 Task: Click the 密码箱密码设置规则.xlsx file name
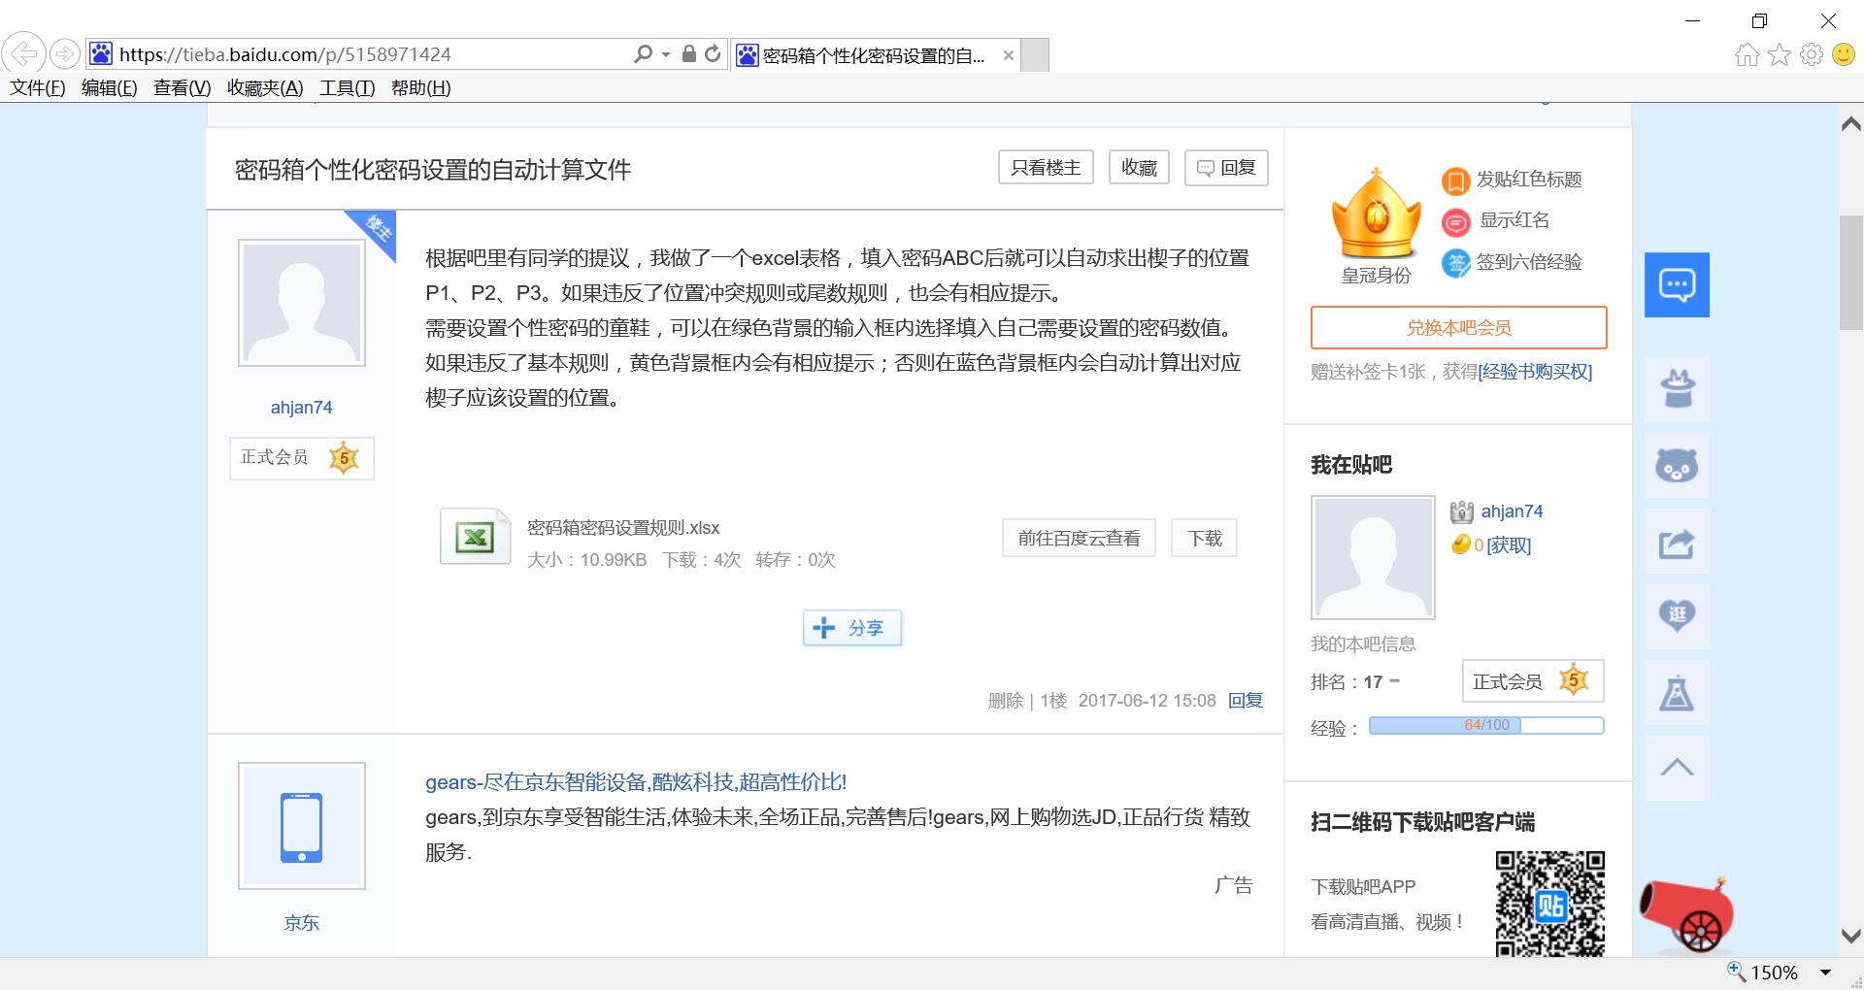coord(623,528)
